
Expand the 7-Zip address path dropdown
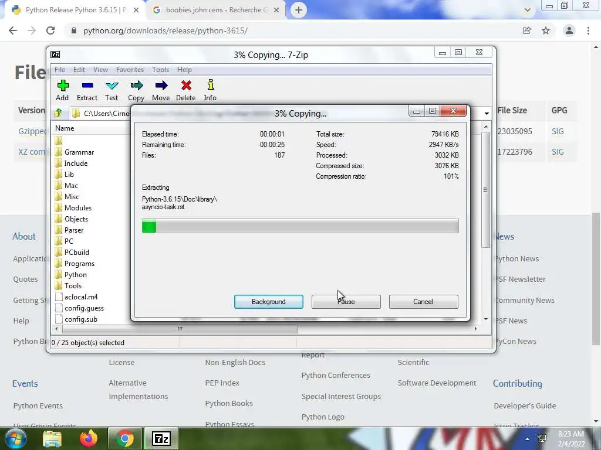pos(487,113)
